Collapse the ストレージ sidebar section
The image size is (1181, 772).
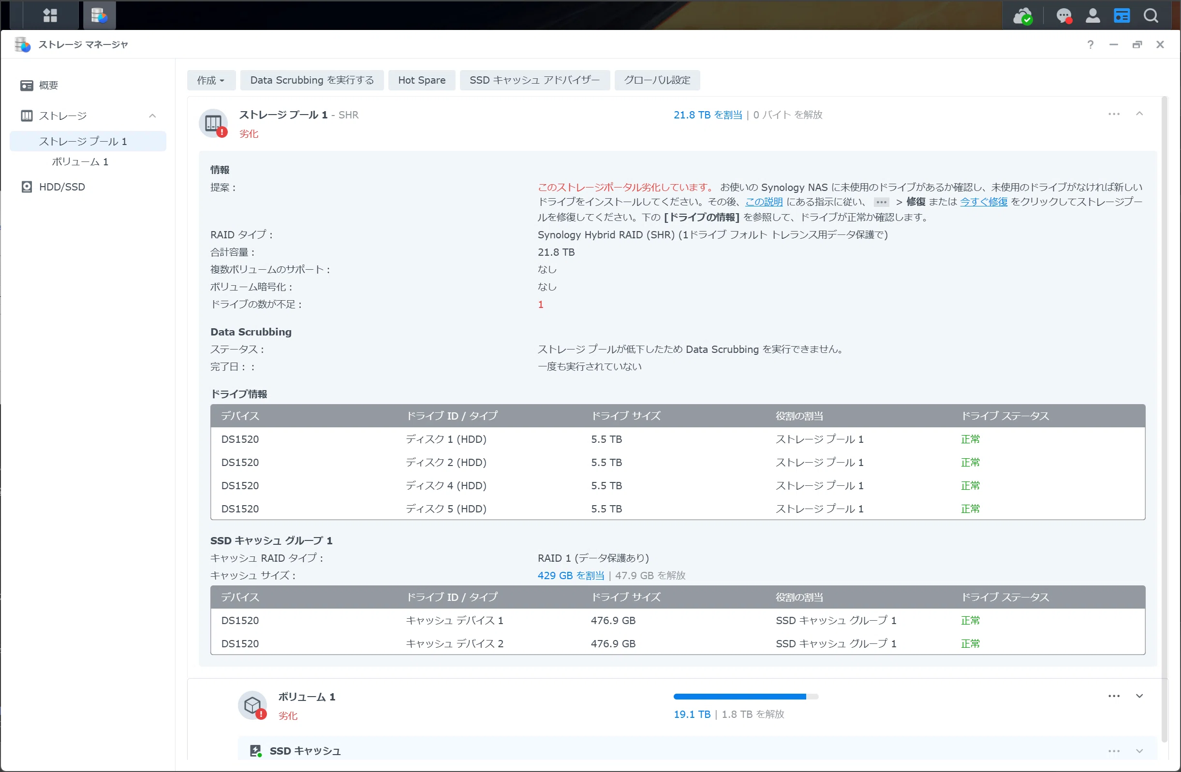tap(152, 116)
